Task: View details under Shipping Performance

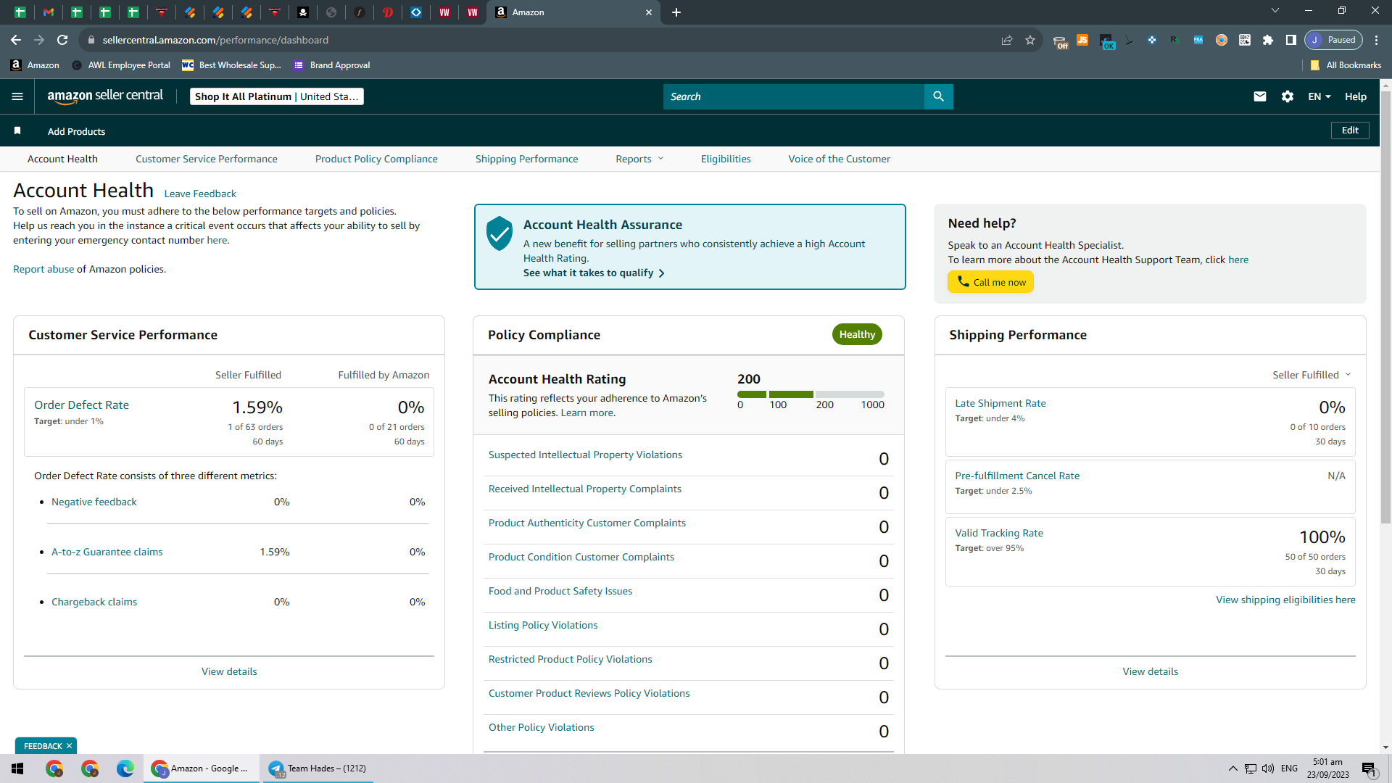Action: click(1151, 671)
